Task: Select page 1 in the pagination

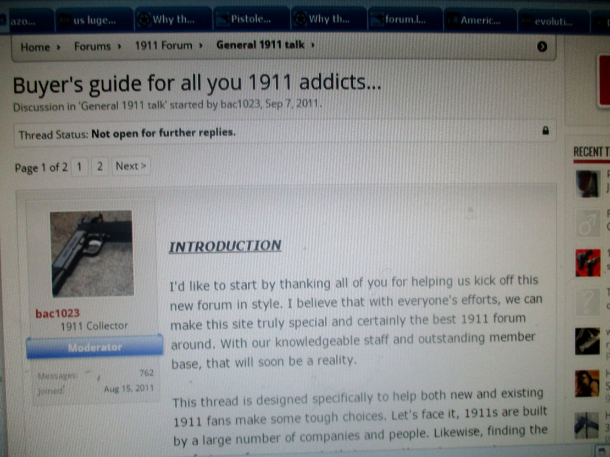Action: (79, 167)
